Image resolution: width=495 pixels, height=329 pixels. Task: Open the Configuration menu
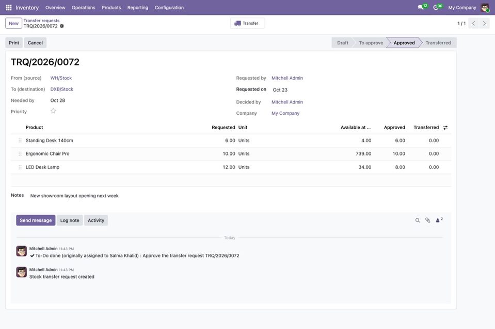click(x=169, y=8)
